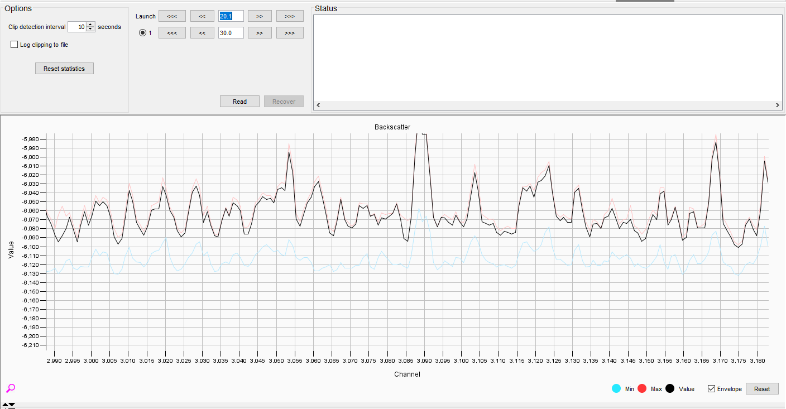This screenshot has width=786, height=409.
Task: Click the Launch value field showing 20.1
Action: click(231, 16)
